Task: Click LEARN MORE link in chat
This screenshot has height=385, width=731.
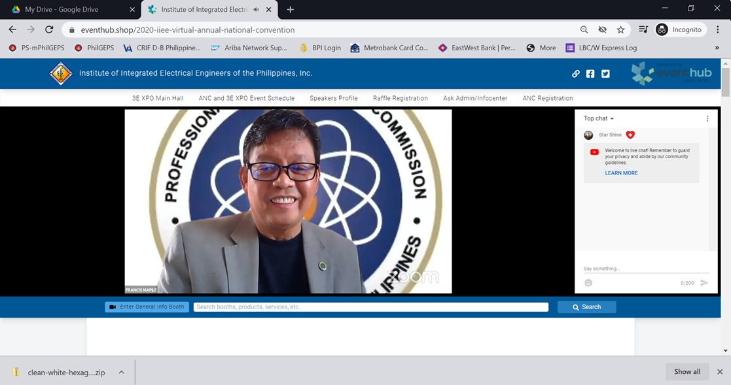Action: coord(621,173)
